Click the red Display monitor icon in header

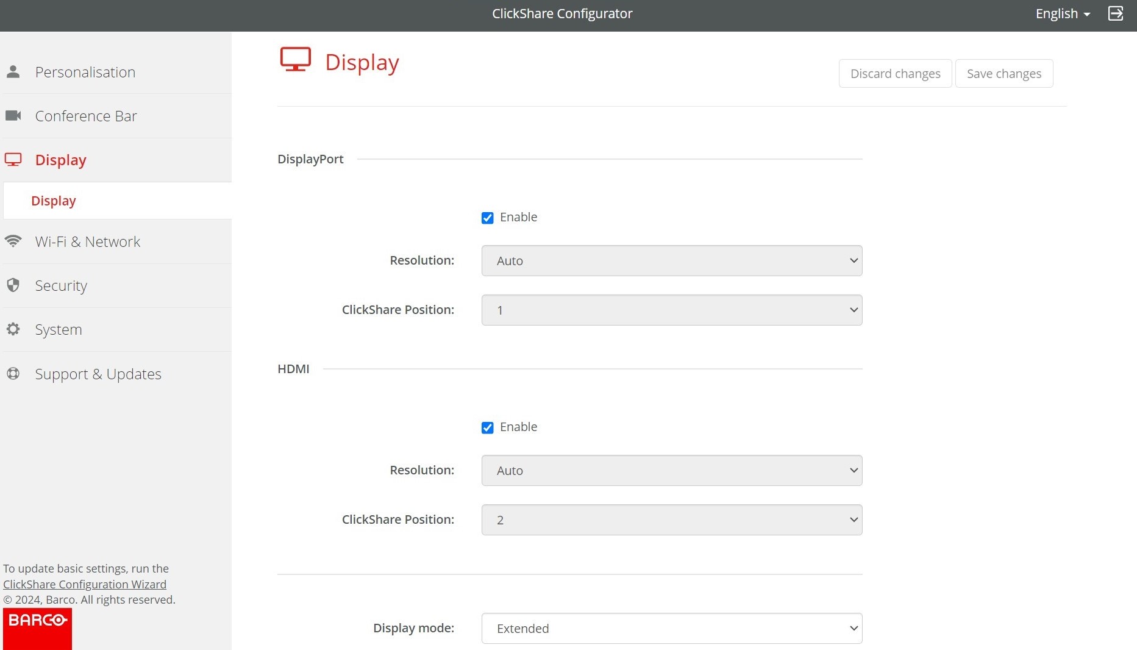(296, 59)
